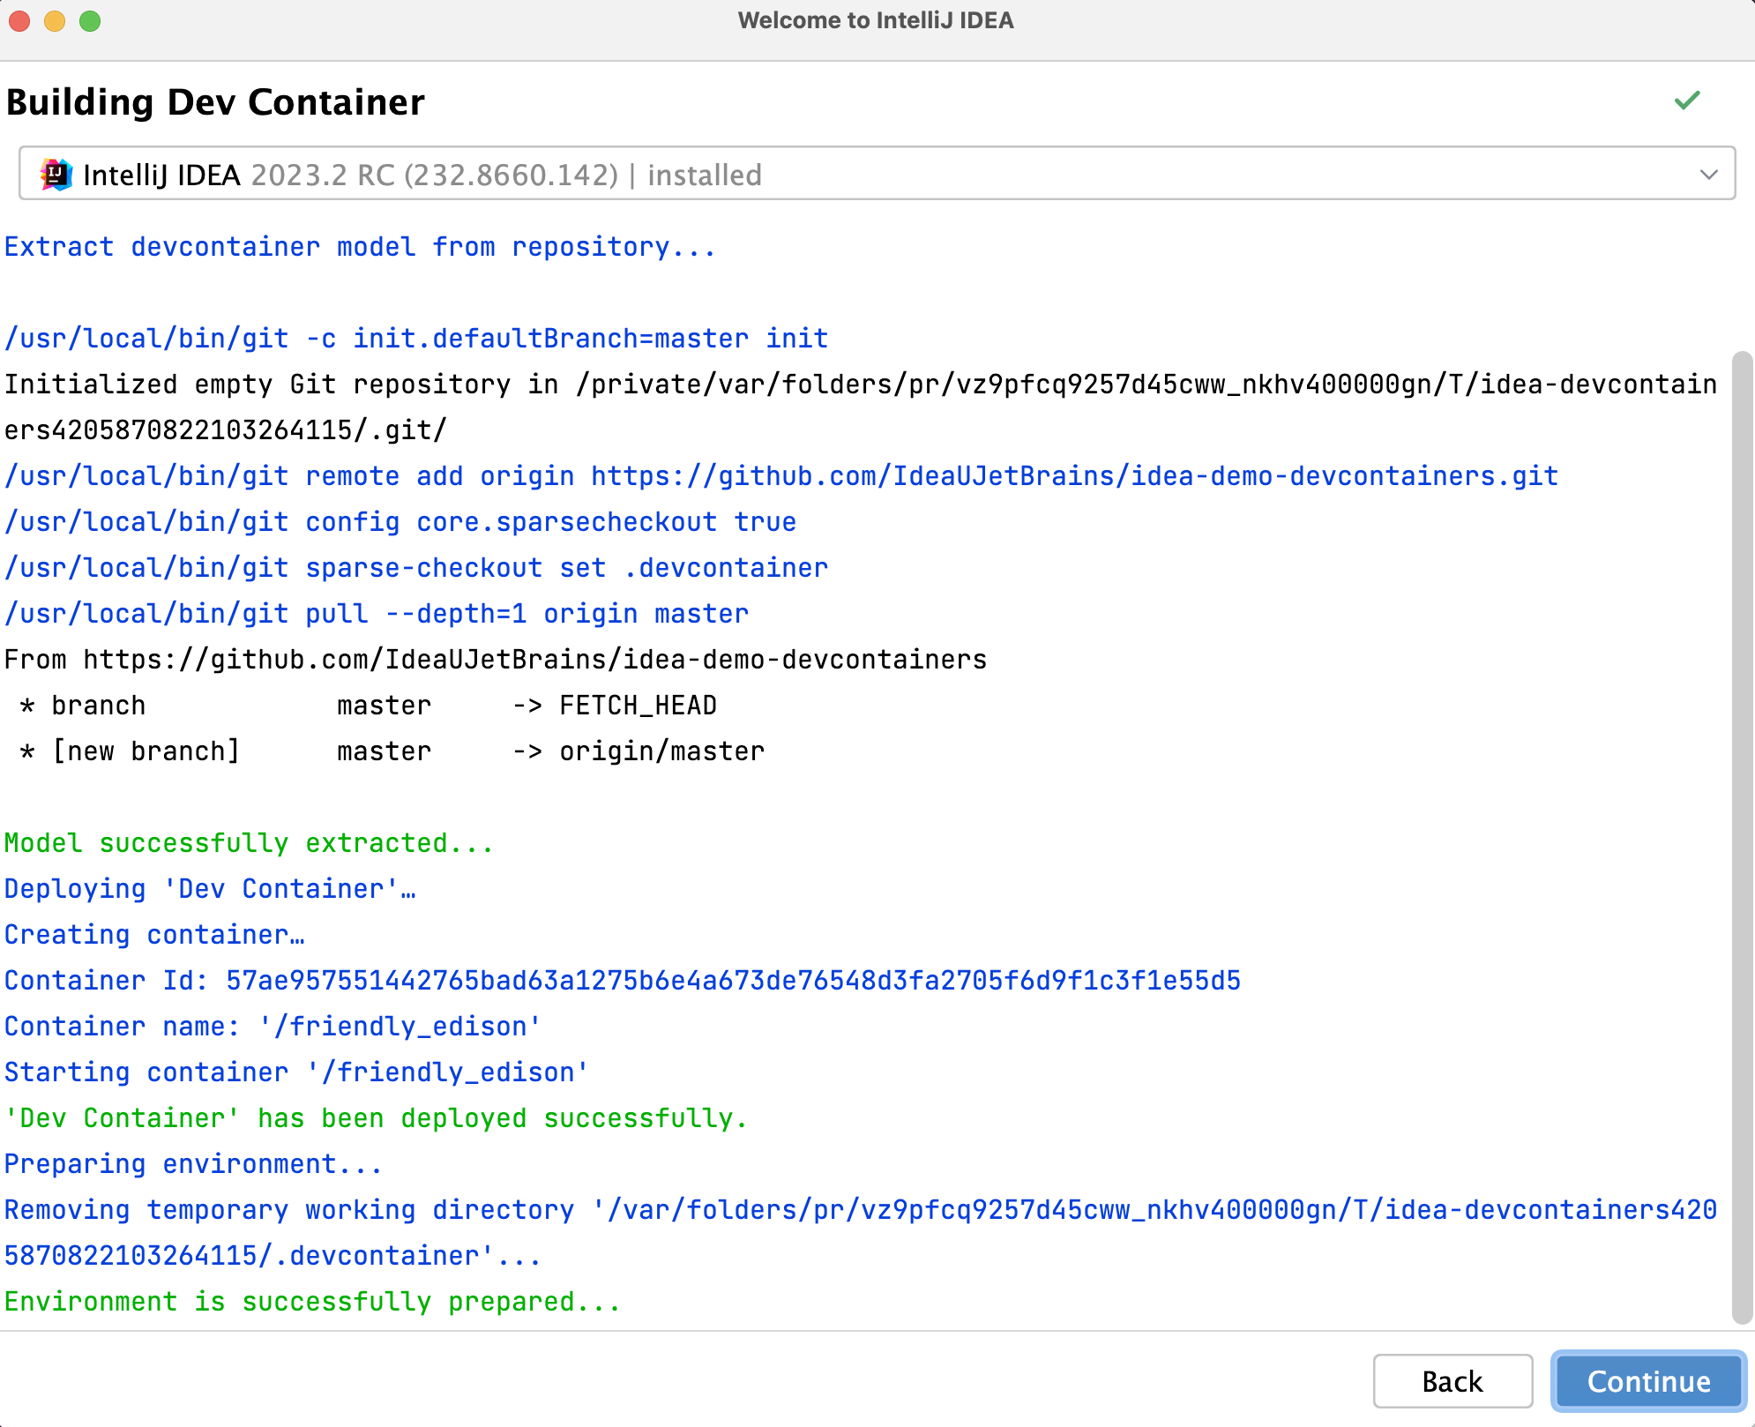Click "Container name: '/friendly_edison'" line

pos(273,1027)
